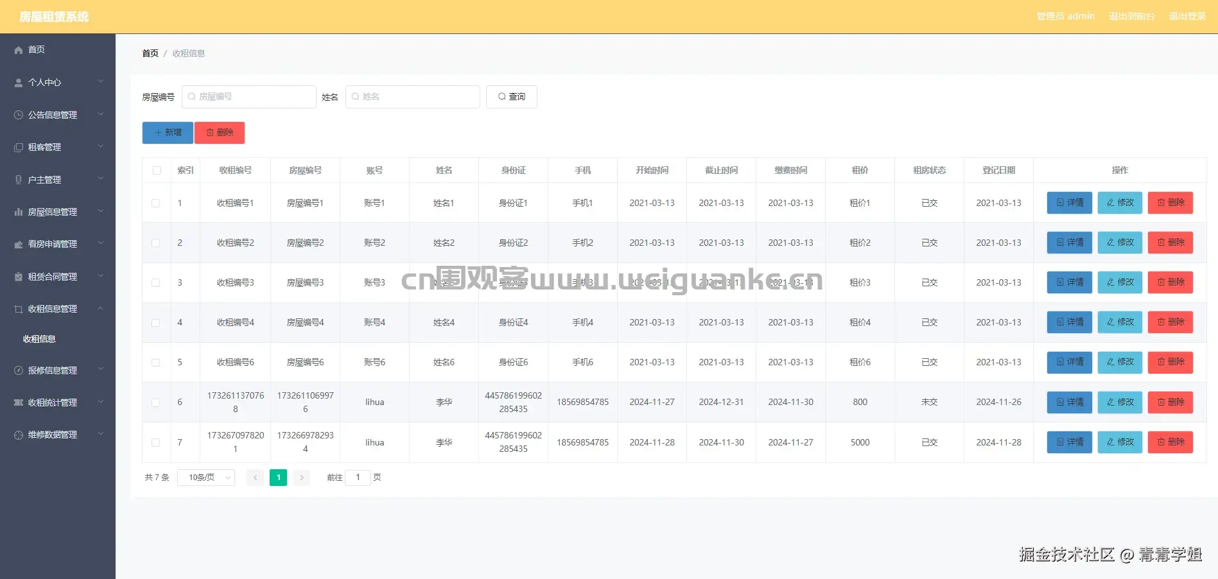Open the 租赁合同管理 menu label
The width and height of the screenshot is (1218, 579).
click(53, 277)
